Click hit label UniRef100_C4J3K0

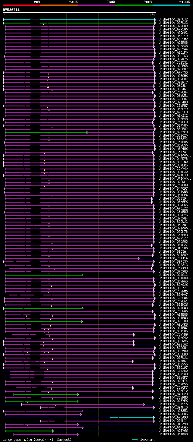[173, 371]
